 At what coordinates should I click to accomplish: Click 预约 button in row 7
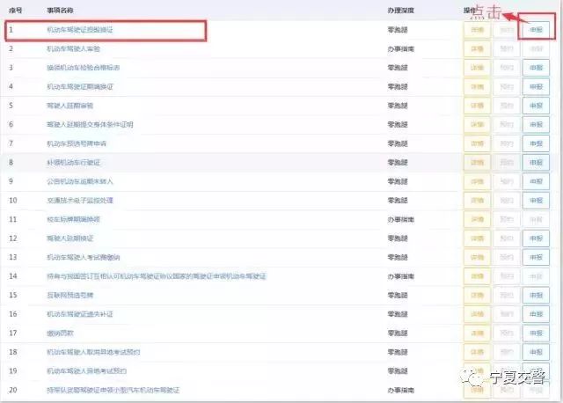click(x=507, y=143)
